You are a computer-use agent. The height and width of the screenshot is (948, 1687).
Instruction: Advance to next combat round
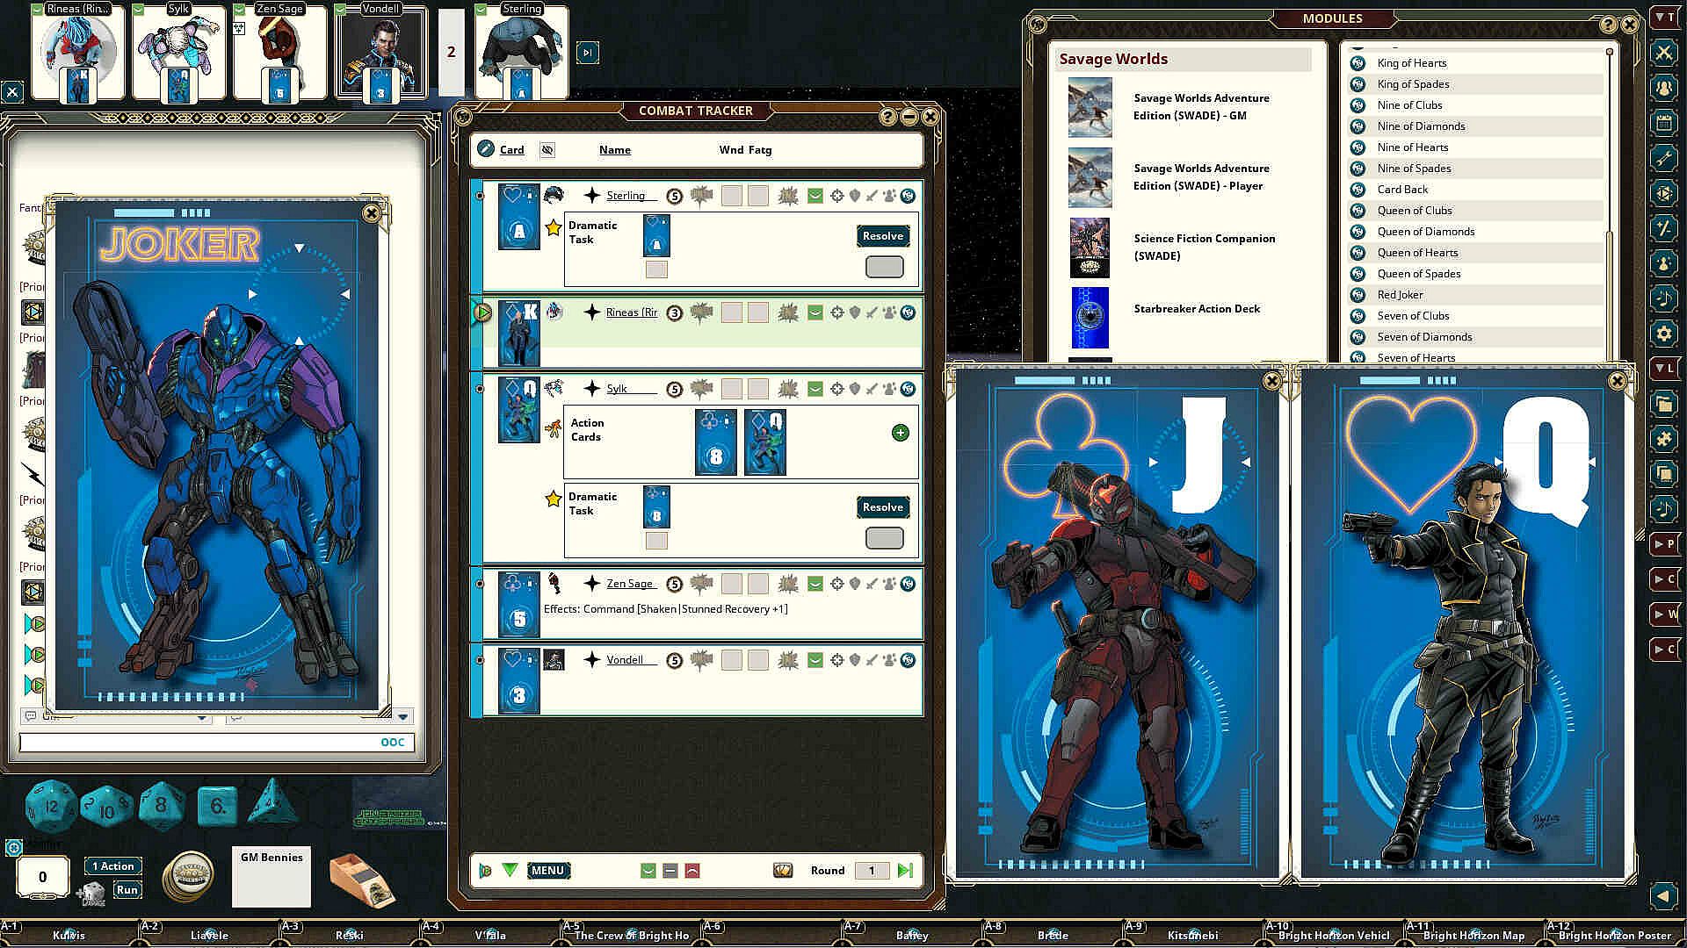pyautogui.click(x=906, y=870)
